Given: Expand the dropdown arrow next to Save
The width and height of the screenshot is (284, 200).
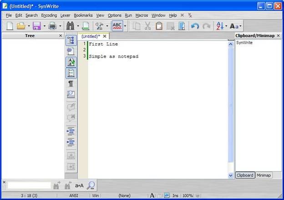Looking at the screenshot, I should coord(45,26).
